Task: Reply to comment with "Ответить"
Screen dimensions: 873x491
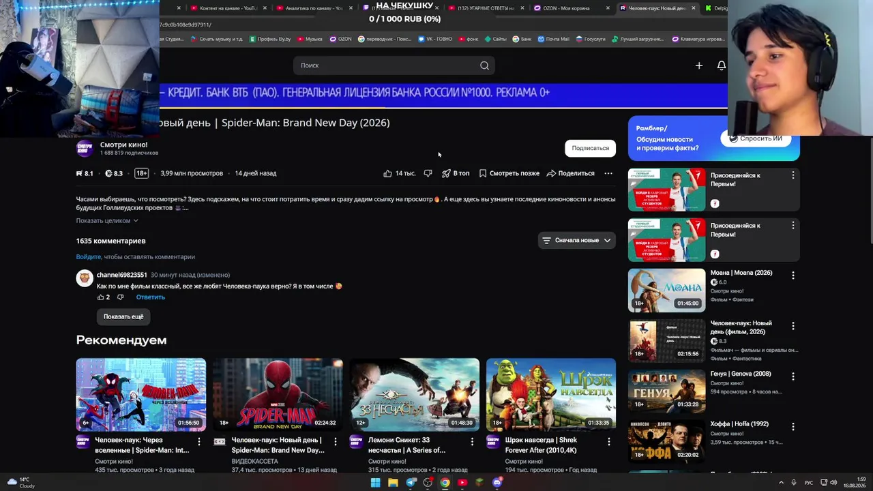Action: (x=150, y=297)
